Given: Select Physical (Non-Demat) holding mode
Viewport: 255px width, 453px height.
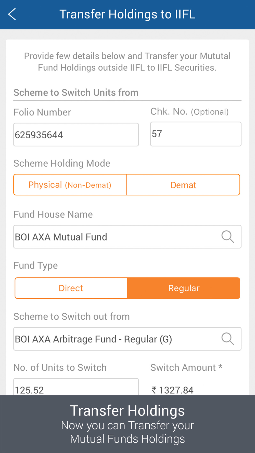Looking at the screenshot, I should point(70,185).
